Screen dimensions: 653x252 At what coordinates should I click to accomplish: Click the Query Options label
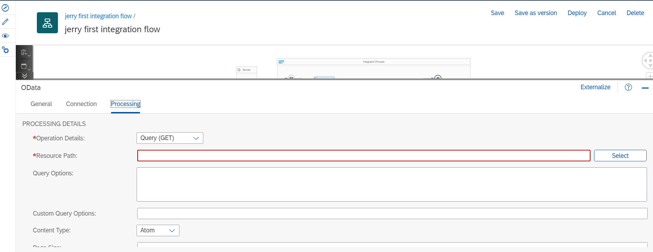click(x=53, y=173)
